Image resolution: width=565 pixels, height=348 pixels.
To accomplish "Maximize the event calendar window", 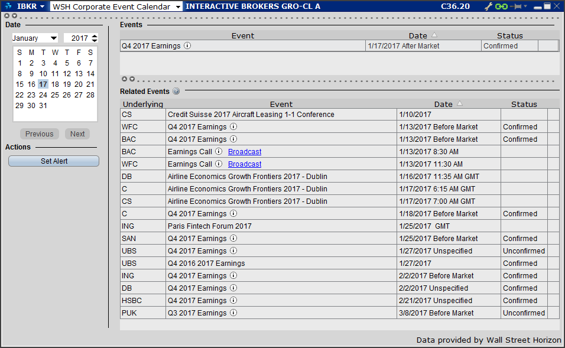I will (547, 6).
